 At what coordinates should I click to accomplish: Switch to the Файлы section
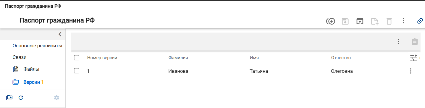(31, 69)
